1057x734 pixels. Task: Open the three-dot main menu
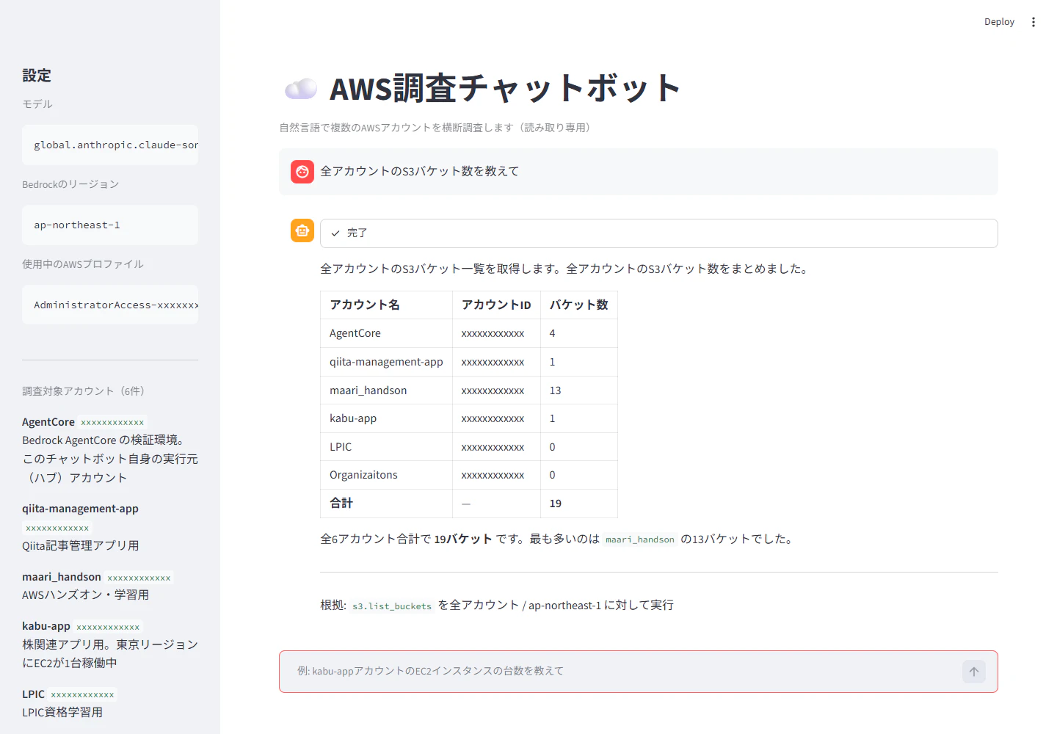(1034, 22)
